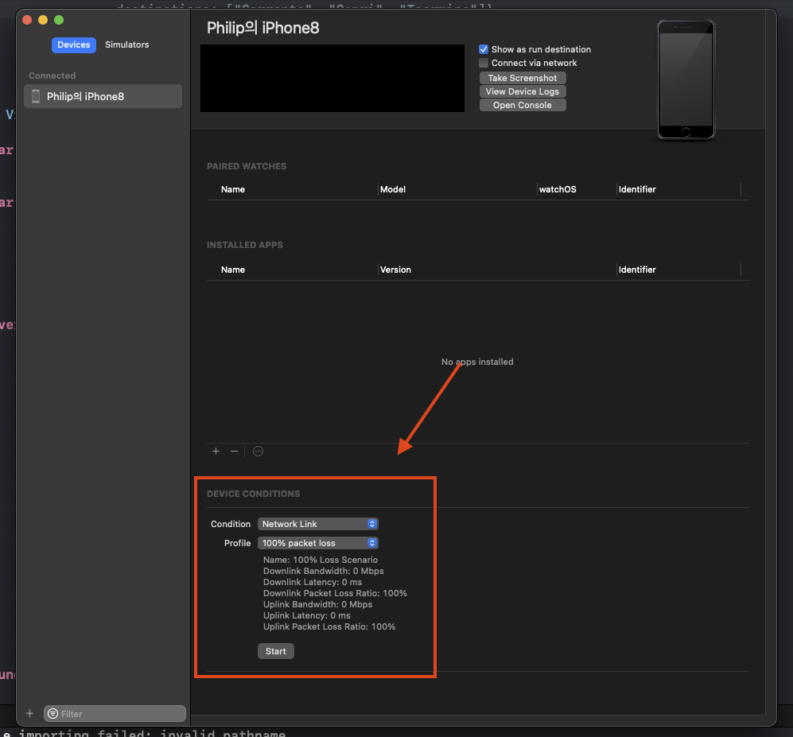Add a device with sidebar plus button
793x737 pixels.
point(30,713)
